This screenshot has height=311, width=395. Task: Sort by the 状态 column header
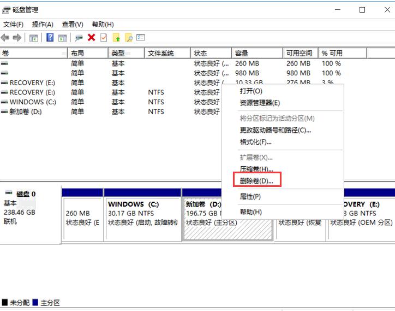click(211, 53)
